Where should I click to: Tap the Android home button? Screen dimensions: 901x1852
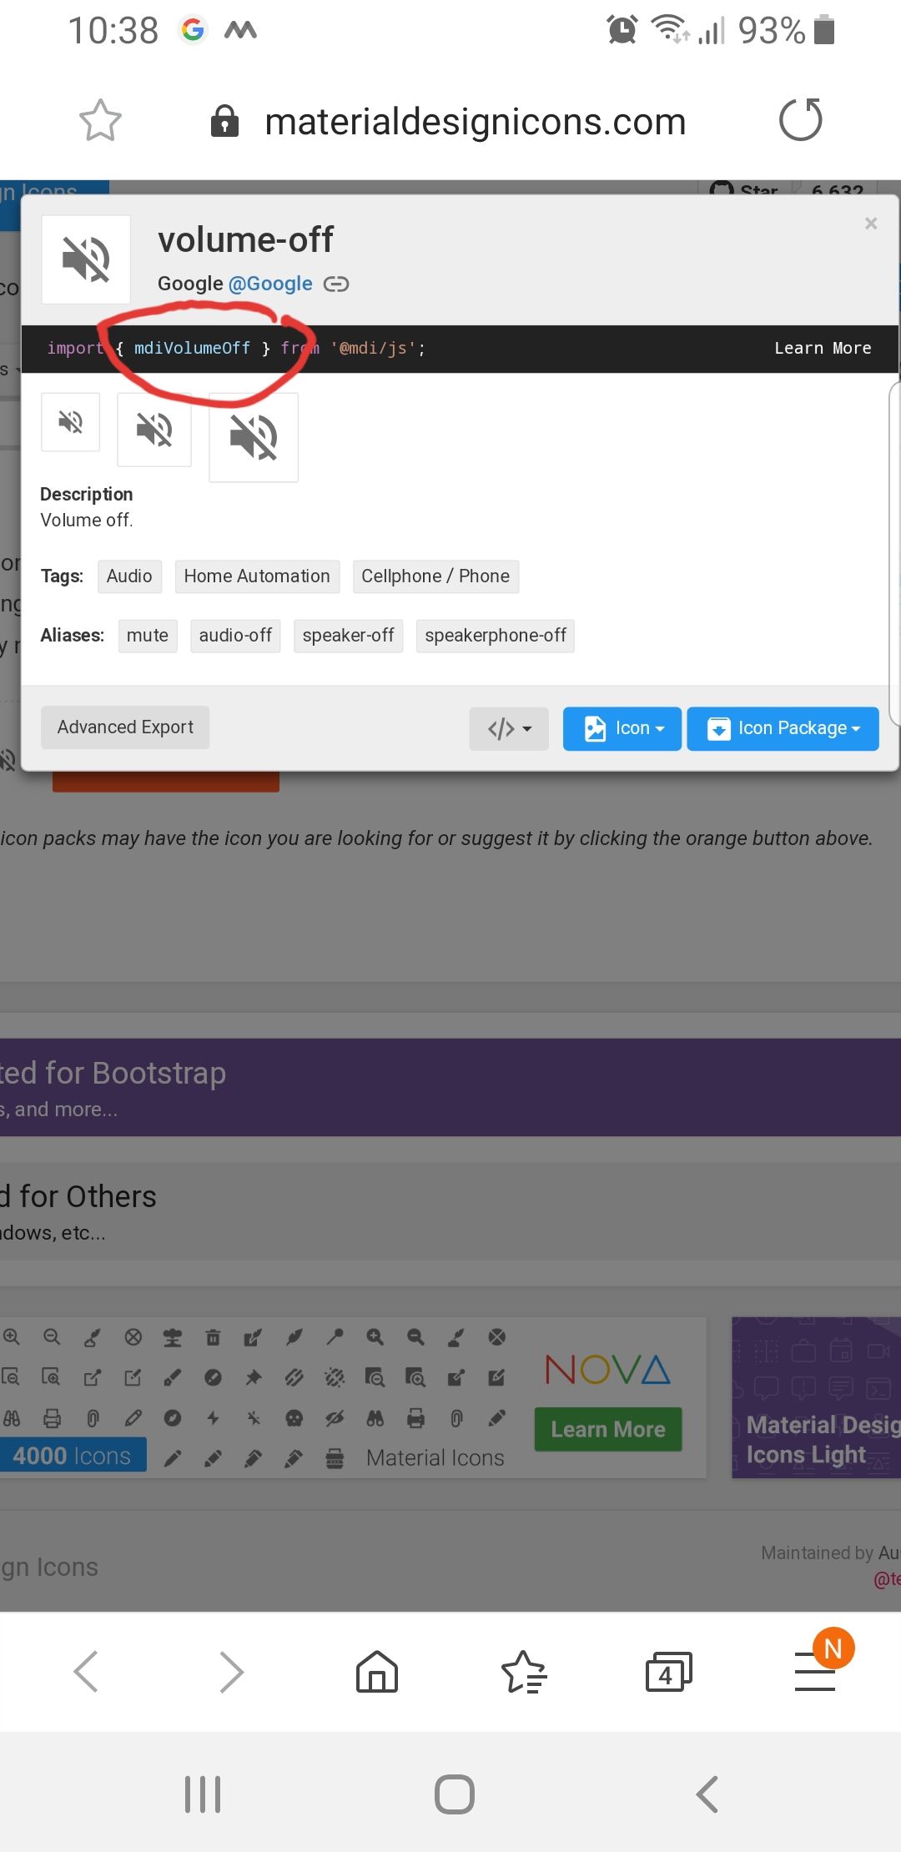pos(455,1794)
